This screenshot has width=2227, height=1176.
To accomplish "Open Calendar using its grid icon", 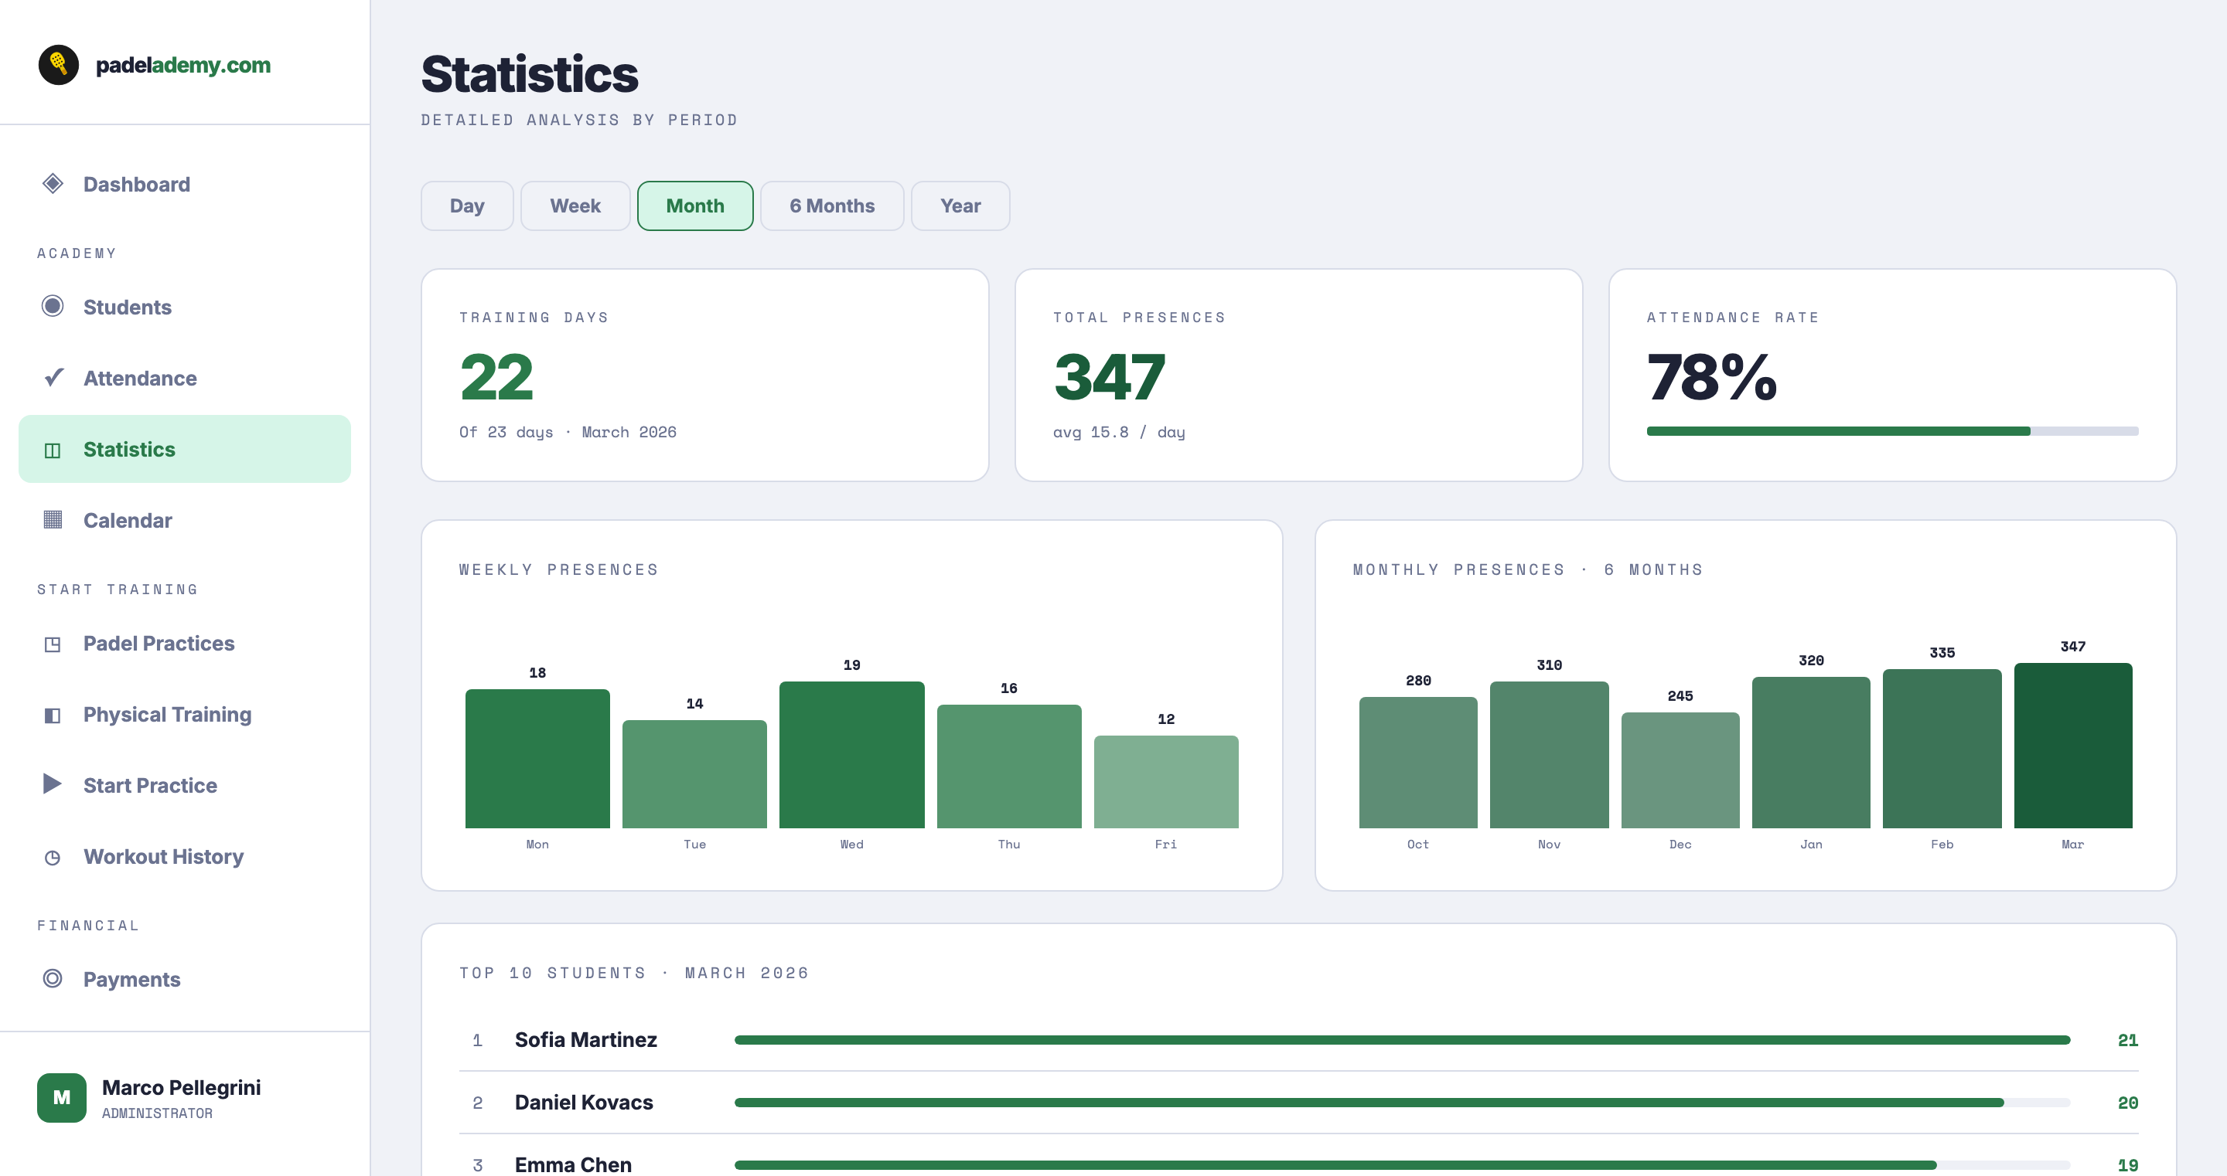I will point(53,519).
